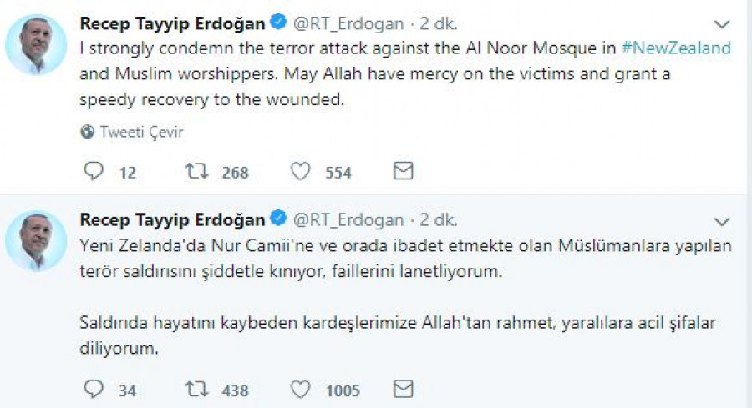Open the 2 dk. timestamp of the first tweet
Viewport: 752px width, 408px height.
tap(440, 23)
